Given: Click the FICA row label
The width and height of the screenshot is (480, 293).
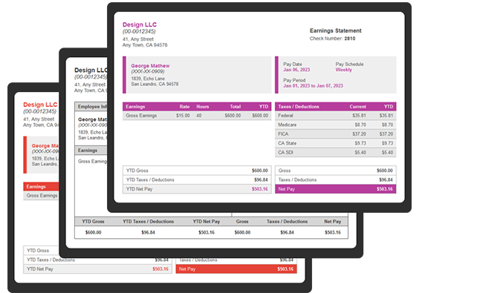Looking at the screenshot, I should coord(283,134).
